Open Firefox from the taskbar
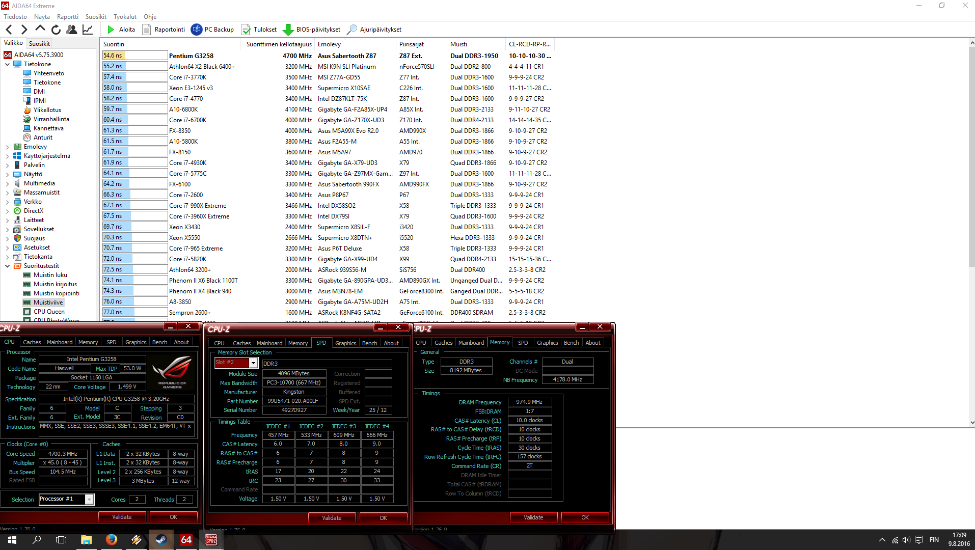This screenshot has width=975, height=550. [111, 540]
